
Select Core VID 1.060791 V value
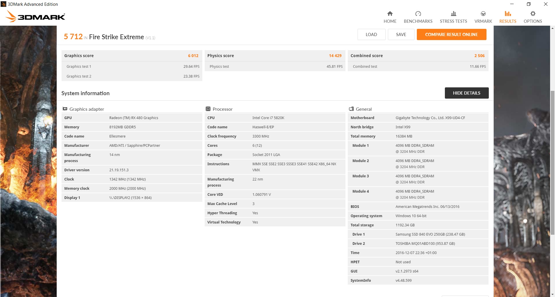(x=262, y=194)
